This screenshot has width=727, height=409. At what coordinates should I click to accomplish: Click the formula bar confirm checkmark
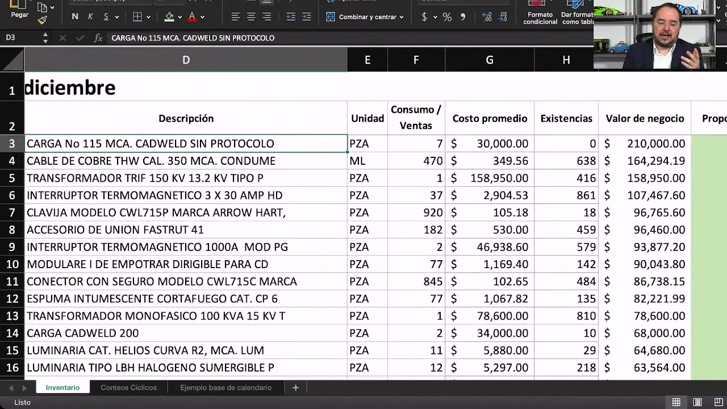[80, 38]
